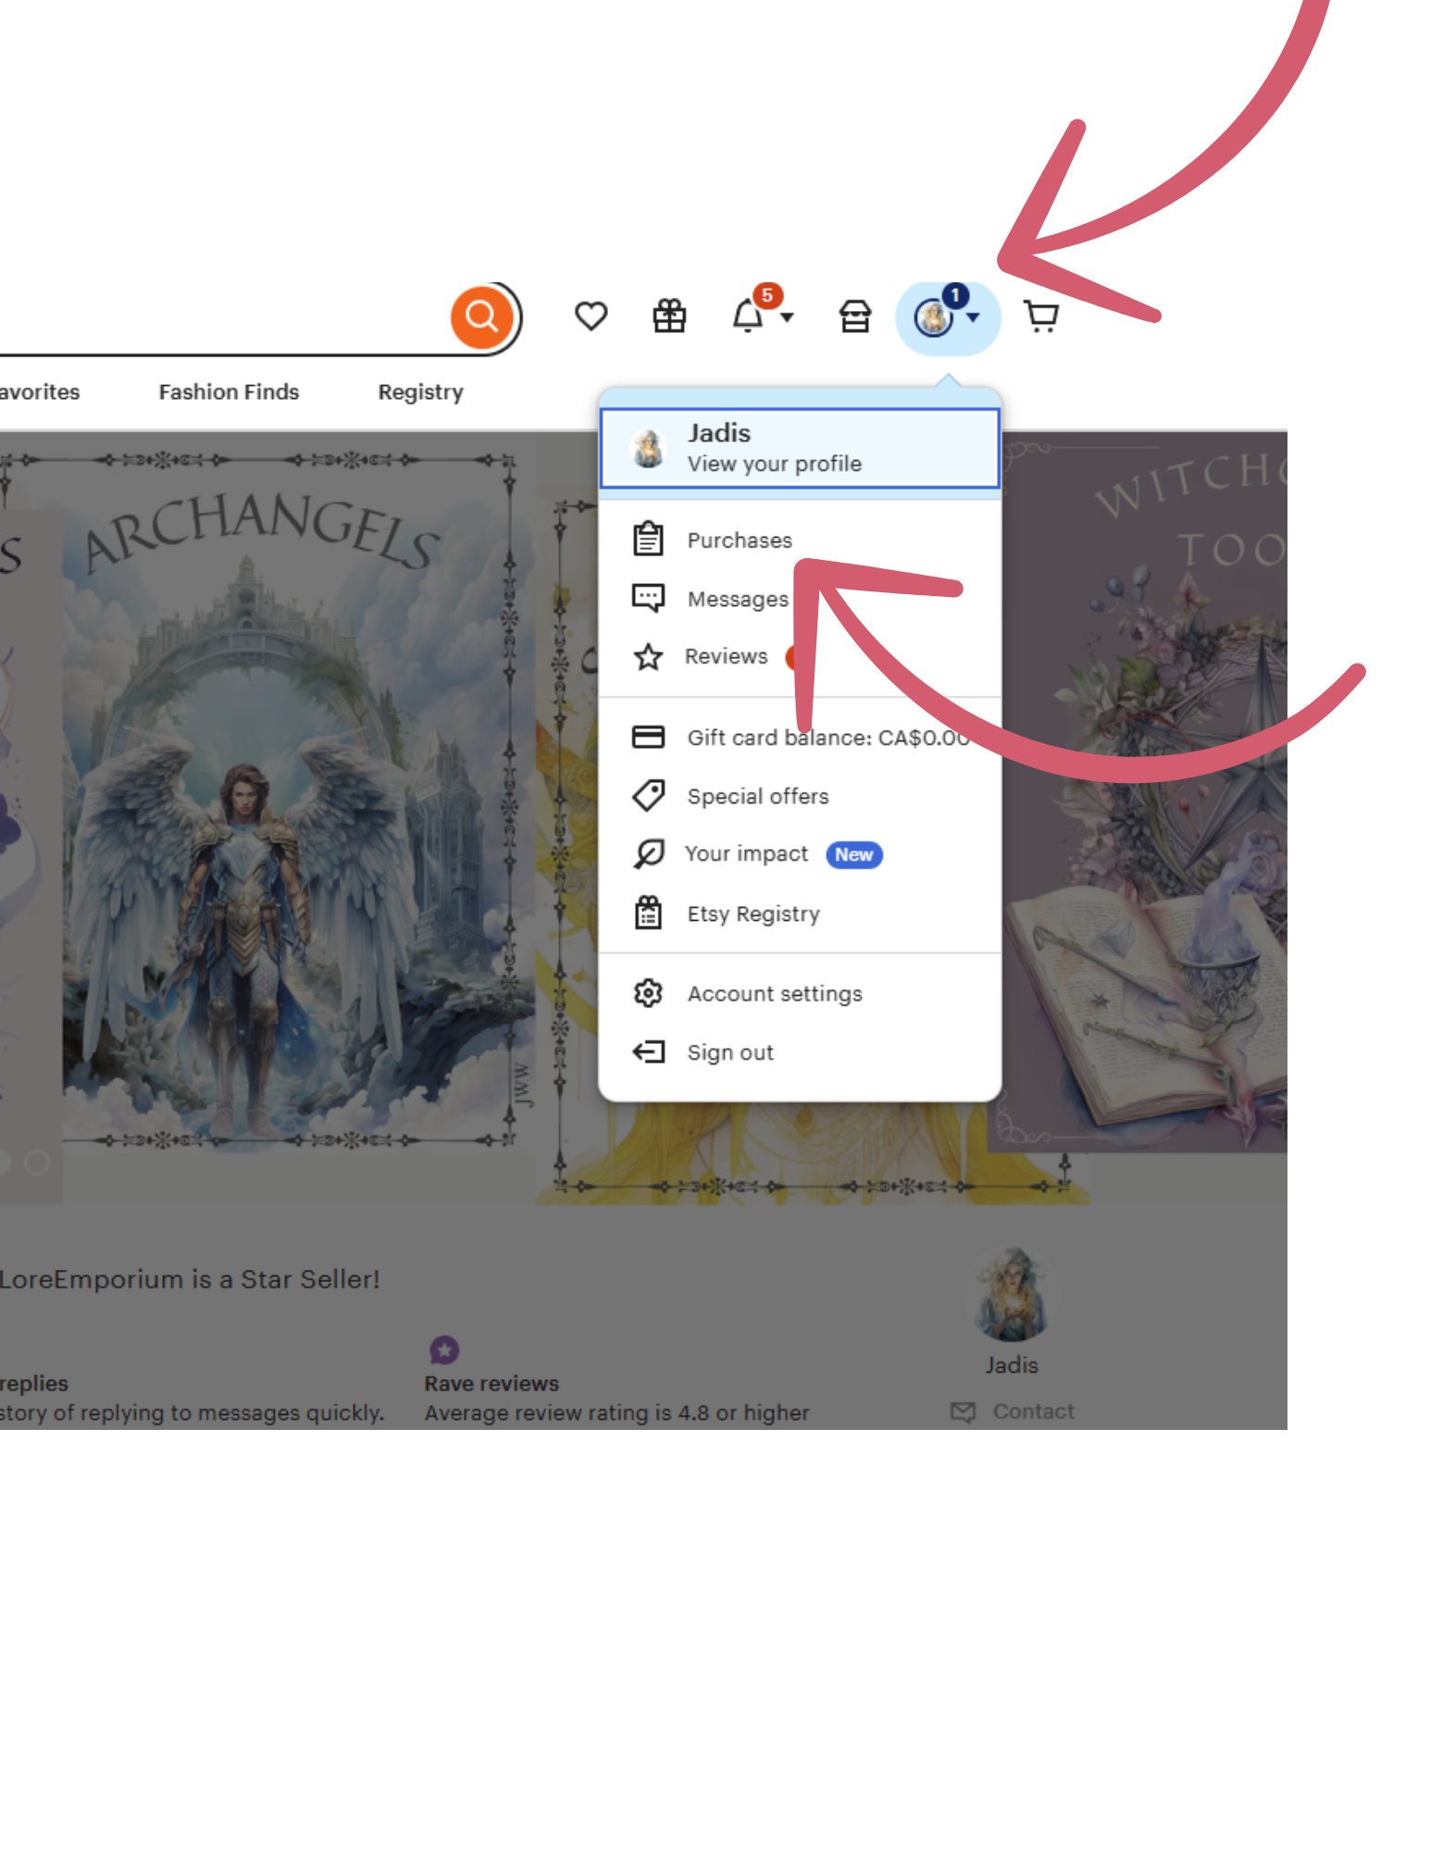Click the Purchases clipboard icon

[648, 539]
